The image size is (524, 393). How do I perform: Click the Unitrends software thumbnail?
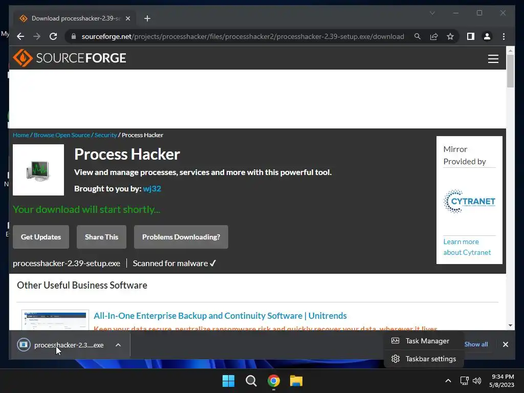(55, 320)
